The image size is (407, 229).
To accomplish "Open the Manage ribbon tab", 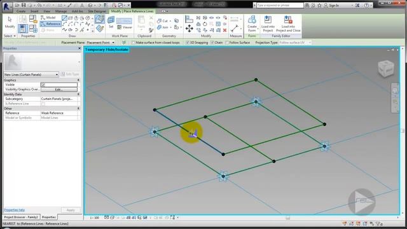I will click(61, 11).
